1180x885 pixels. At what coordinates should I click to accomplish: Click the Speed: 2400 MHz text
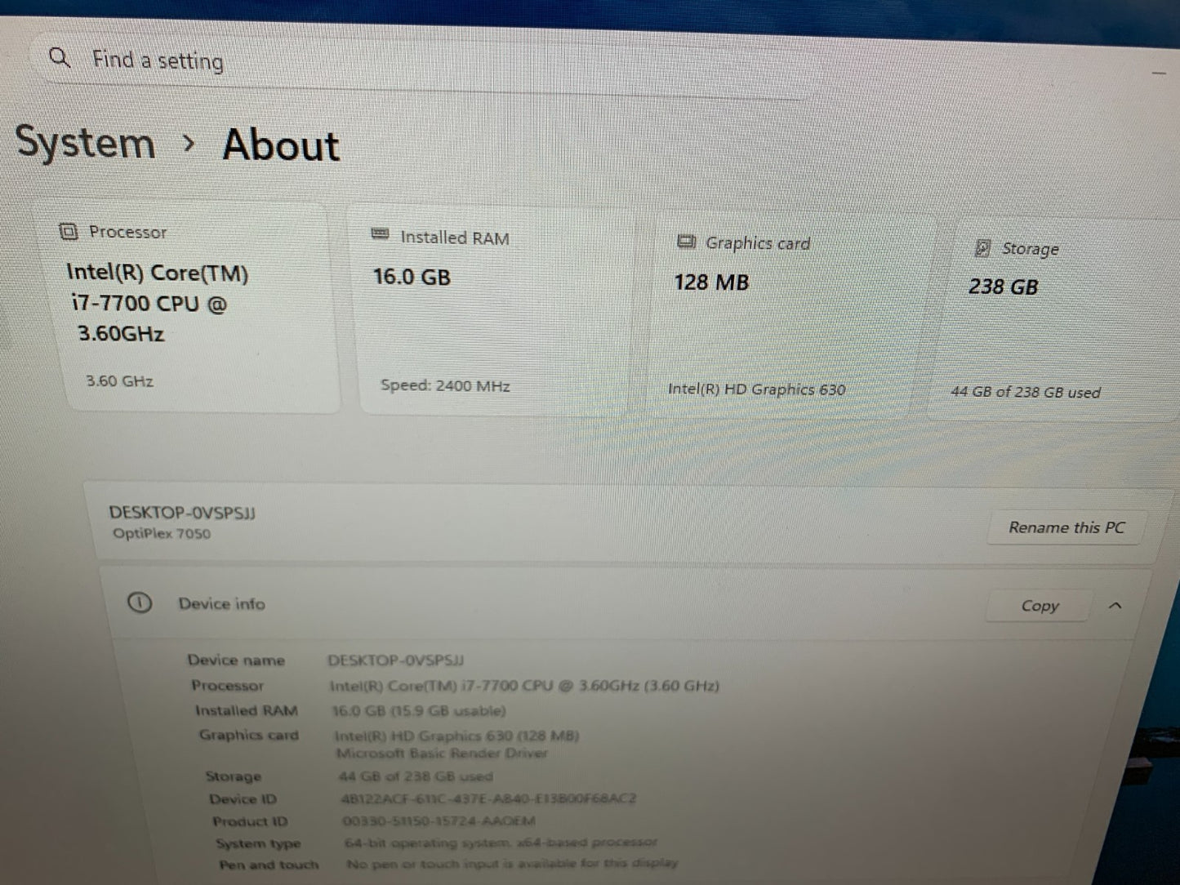[x=445, y=385]
